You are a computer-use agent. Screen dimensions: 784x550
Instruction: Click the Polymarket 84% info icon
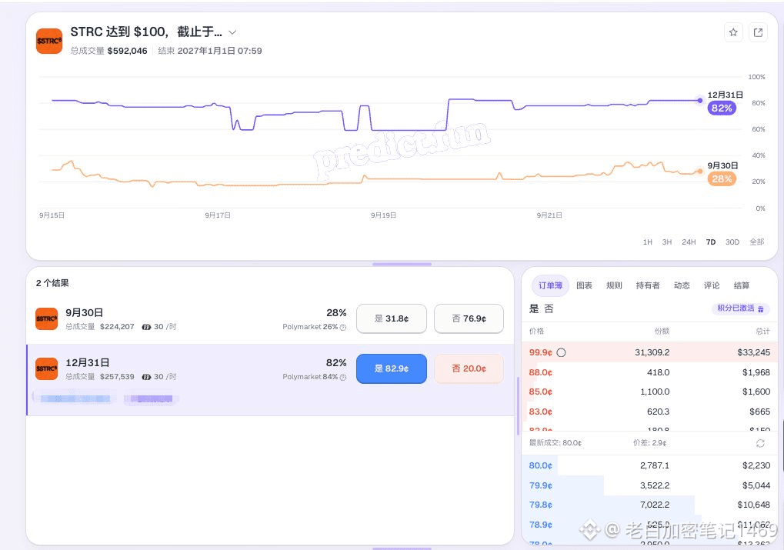coord(343,378)
